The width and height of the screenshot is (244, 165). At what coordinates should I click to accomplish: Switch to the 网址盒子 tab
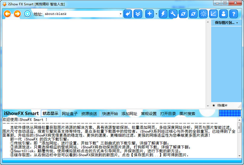click(70, 114)
